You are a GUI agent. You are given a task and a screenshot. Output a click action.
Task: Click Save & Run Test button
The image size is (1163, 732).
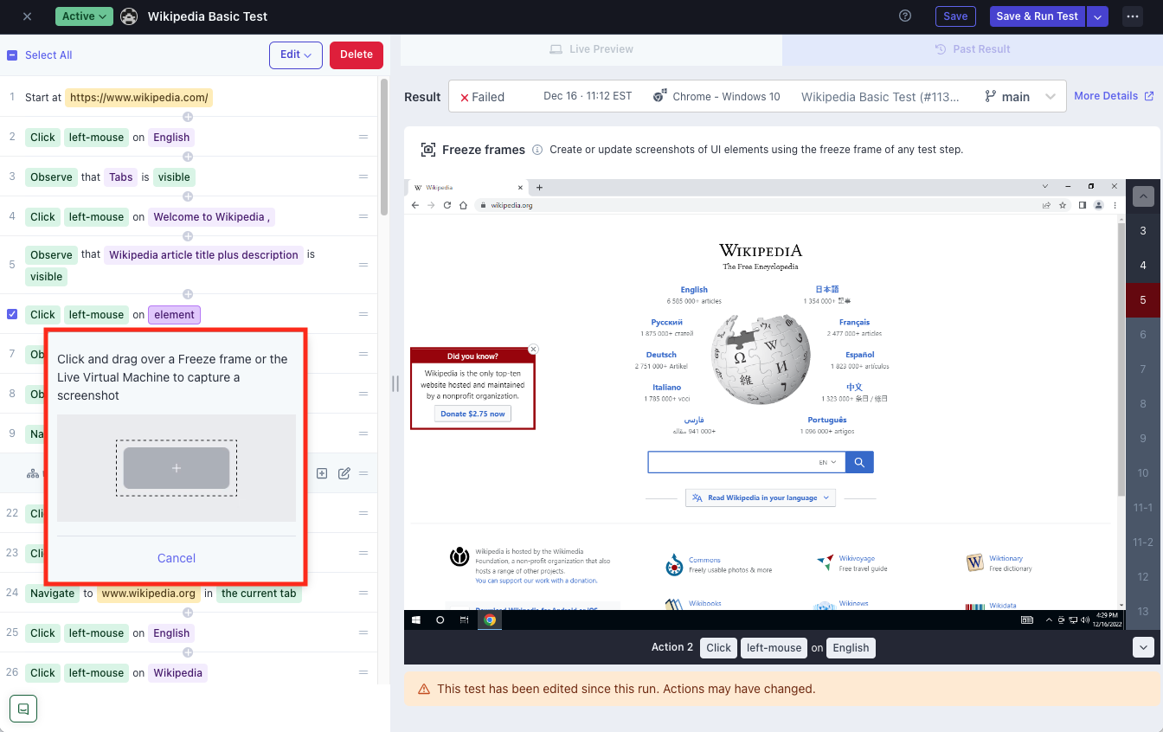point(1037,16)
